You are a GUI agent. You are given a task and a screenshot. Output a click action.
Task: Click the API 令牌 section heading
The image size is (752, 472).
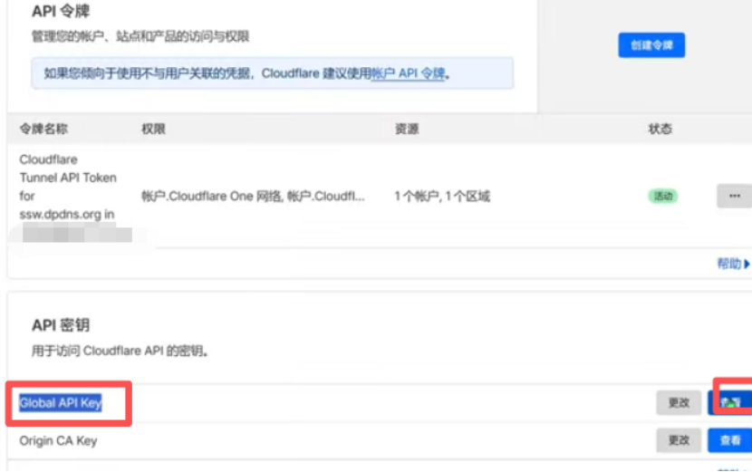click(61, 12)
